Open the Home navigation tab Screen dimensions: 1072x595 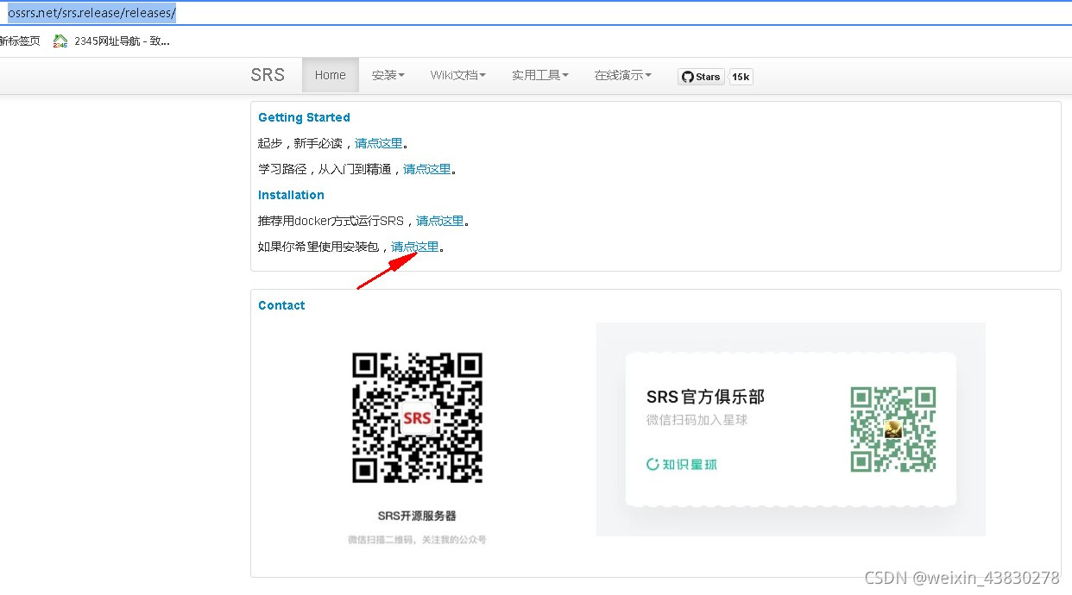click(330, 75)
